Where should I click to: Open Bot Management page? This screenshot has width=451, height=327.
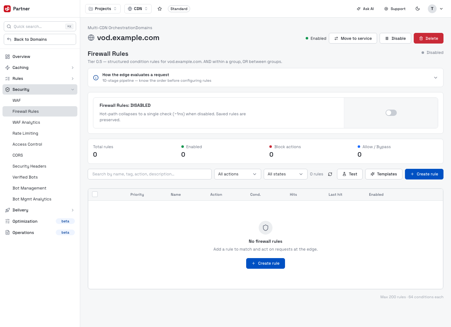click(x=40, y=188)
